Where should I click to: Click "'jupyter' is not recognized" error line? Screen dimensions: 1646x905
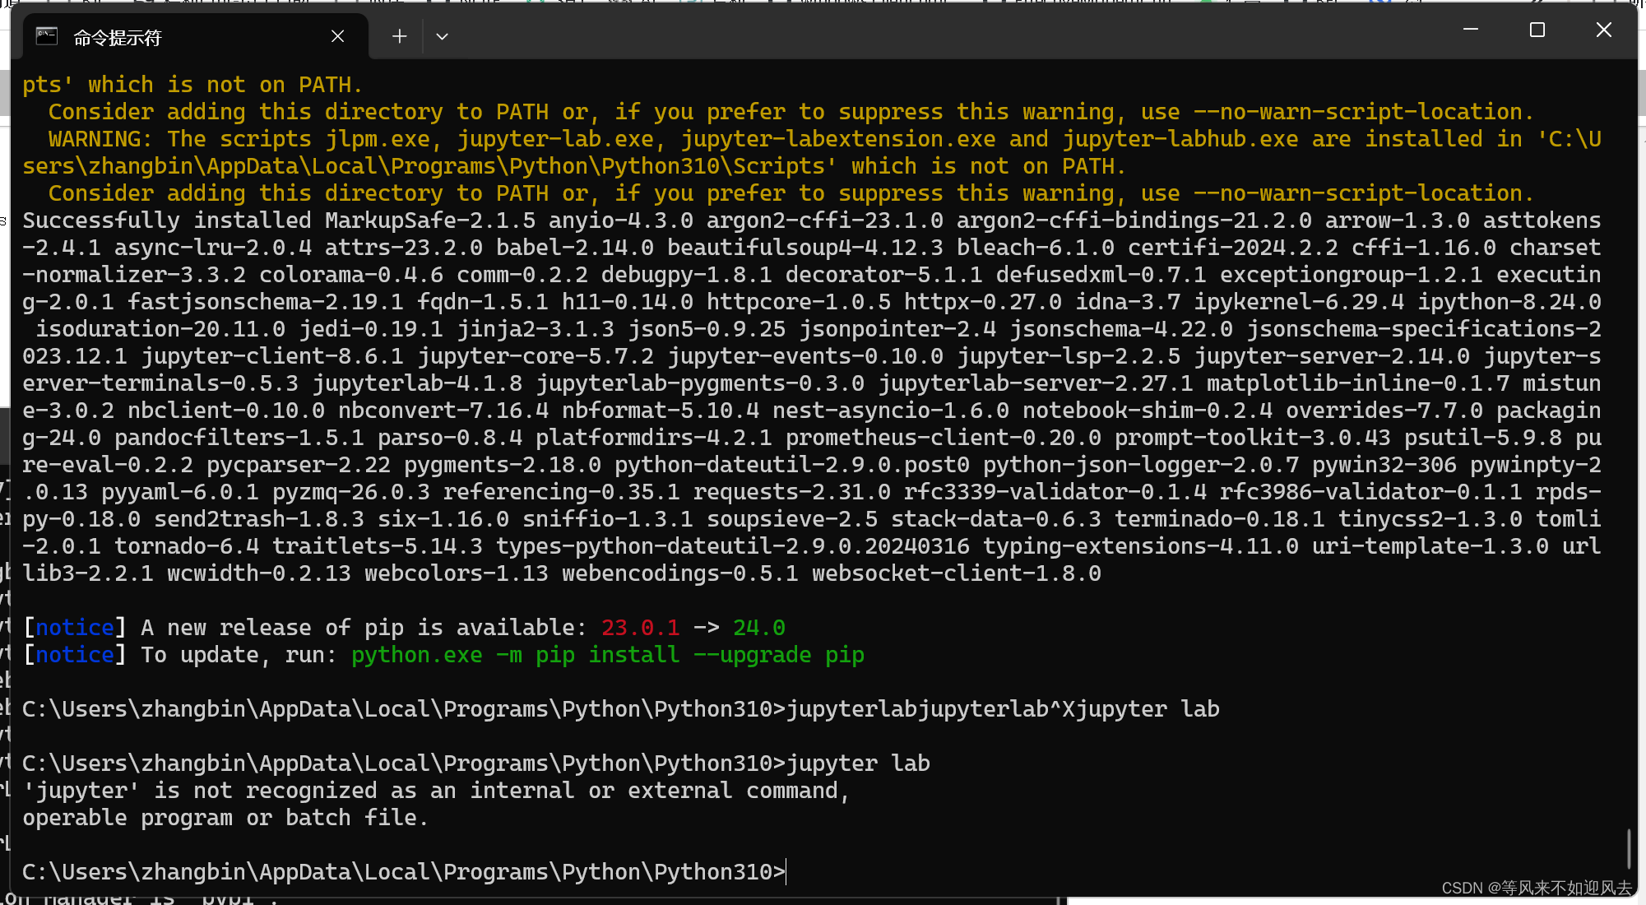(x=435, y=791)
